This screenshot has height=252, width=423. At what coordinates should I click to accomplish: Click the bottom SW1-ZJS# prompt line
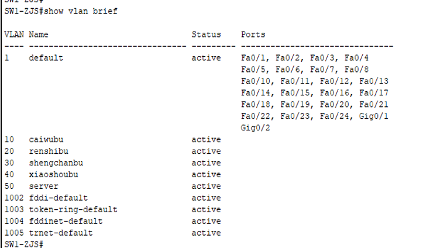click(24, 244)
